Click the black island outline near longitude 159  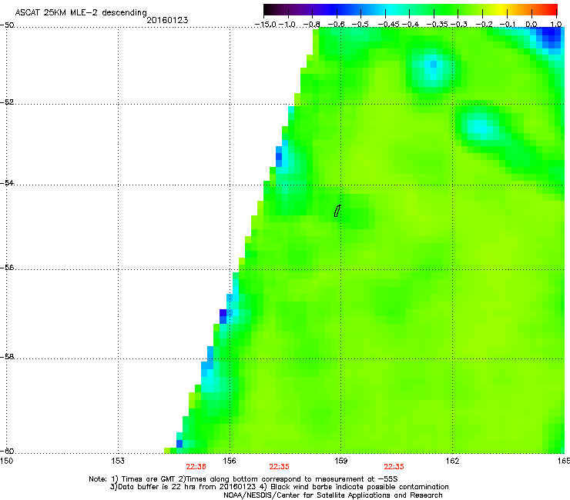(337, 211)
